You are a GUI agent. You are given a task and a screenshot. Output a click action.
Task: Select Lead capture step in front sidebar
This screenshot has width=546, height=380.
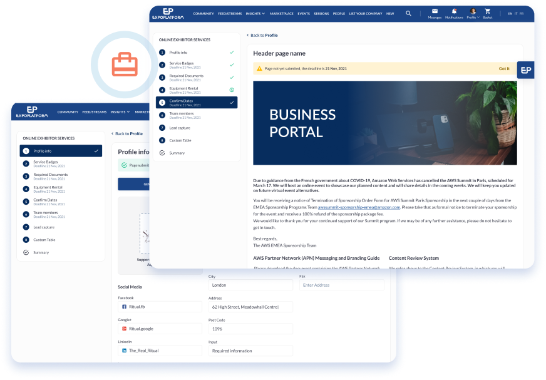(x=197, y=128)
